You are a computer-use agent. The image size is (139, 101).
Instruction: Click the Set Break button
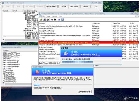click(x=40, y=7)
